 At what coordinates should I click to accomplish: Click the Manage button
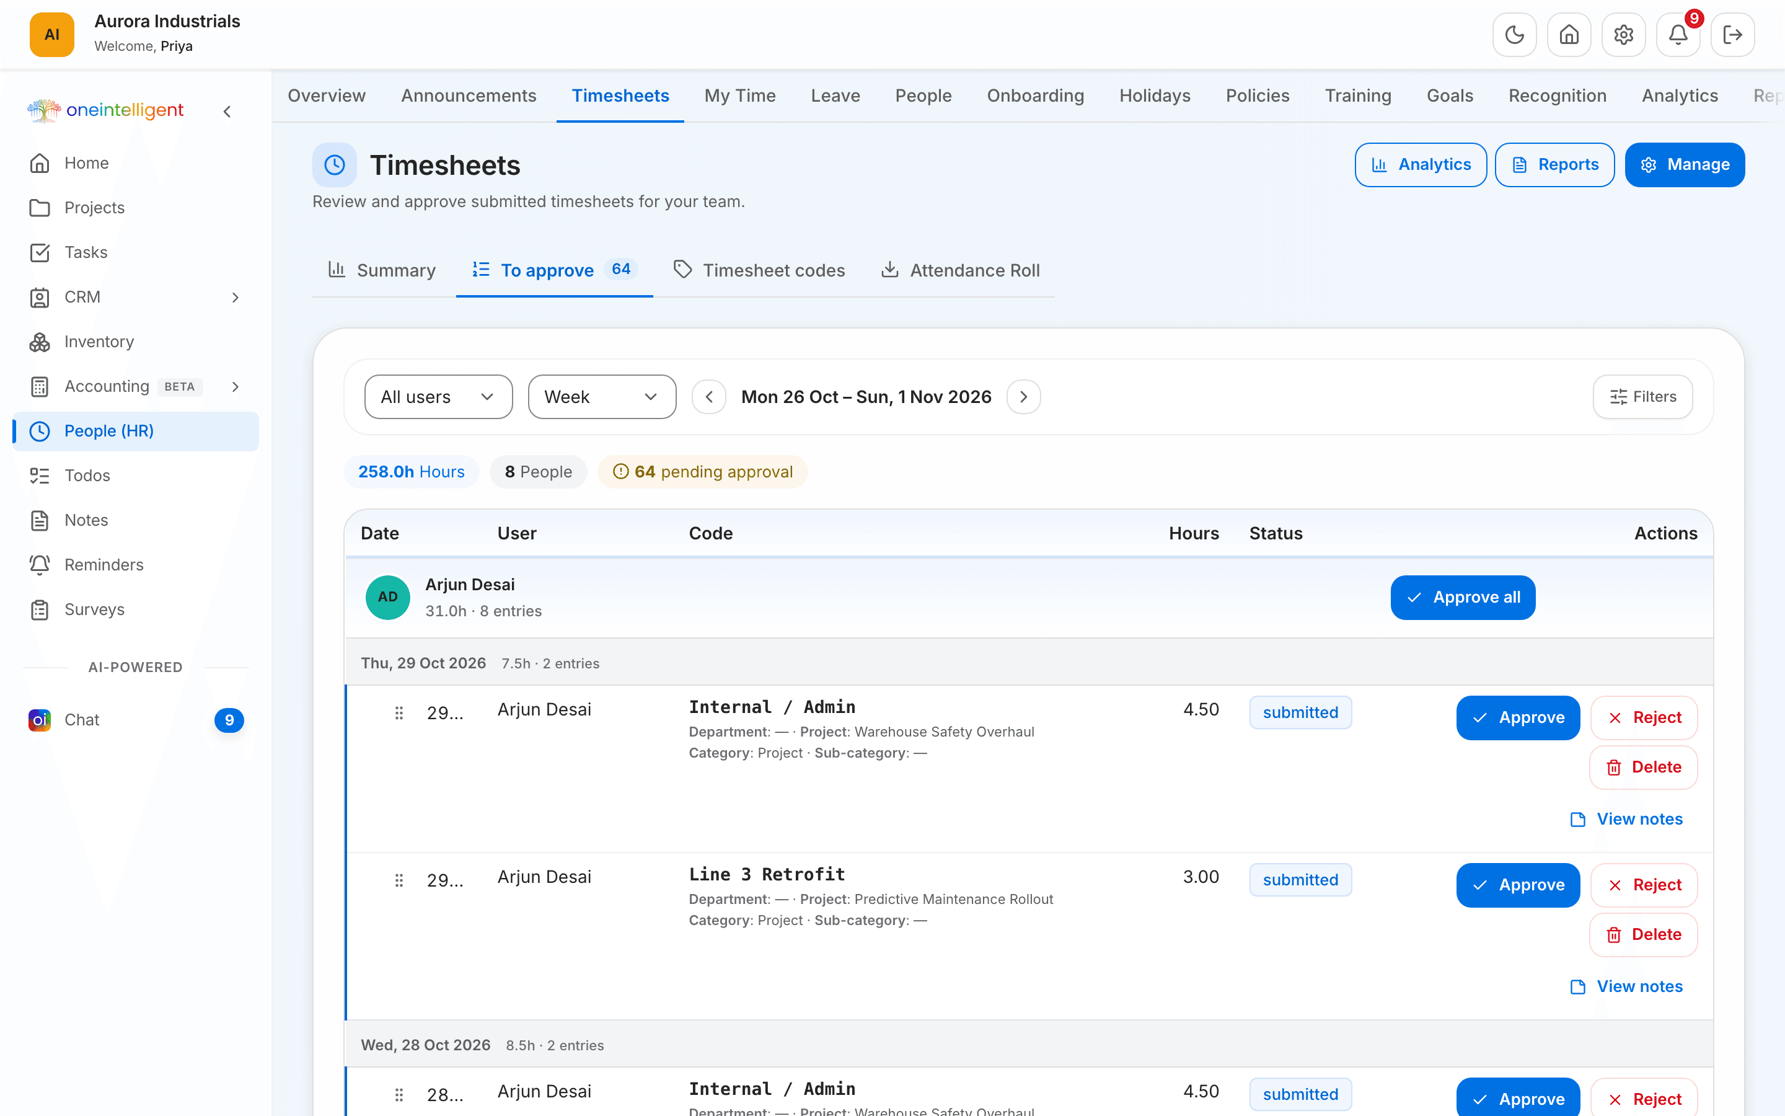(1685, 164)
